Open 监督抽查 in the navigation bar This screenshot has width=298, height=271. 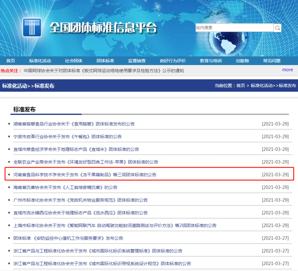137,61
